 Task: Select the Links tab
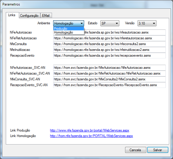pos(12,15)
